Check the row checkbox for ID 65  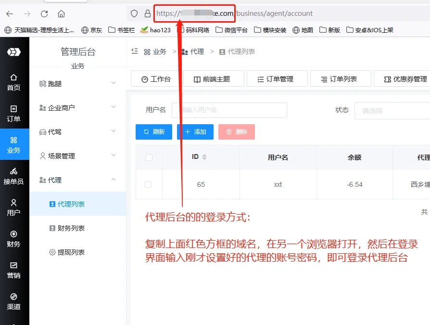pyautogui.click(x=148, y=184)
